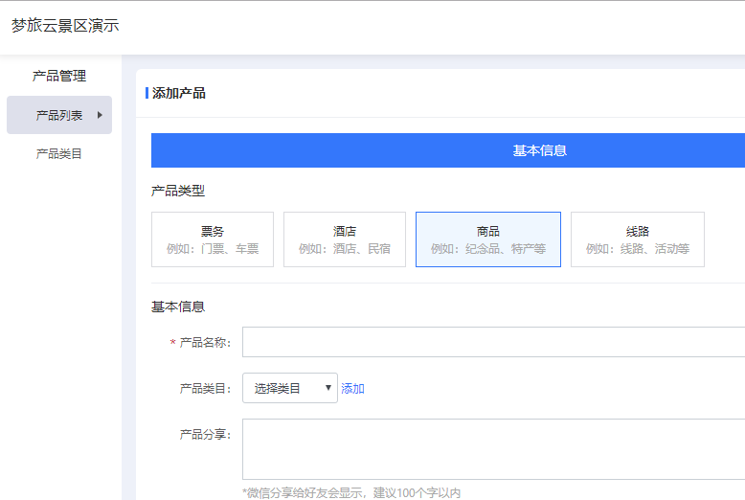Choose the 线路 product type card
The width and height of the screenshot is (745, 500).
[x=637, y=239]
